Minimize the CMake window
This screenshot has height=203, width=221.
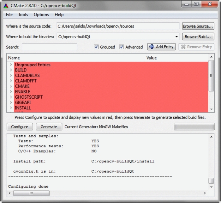tap(187, 4)
